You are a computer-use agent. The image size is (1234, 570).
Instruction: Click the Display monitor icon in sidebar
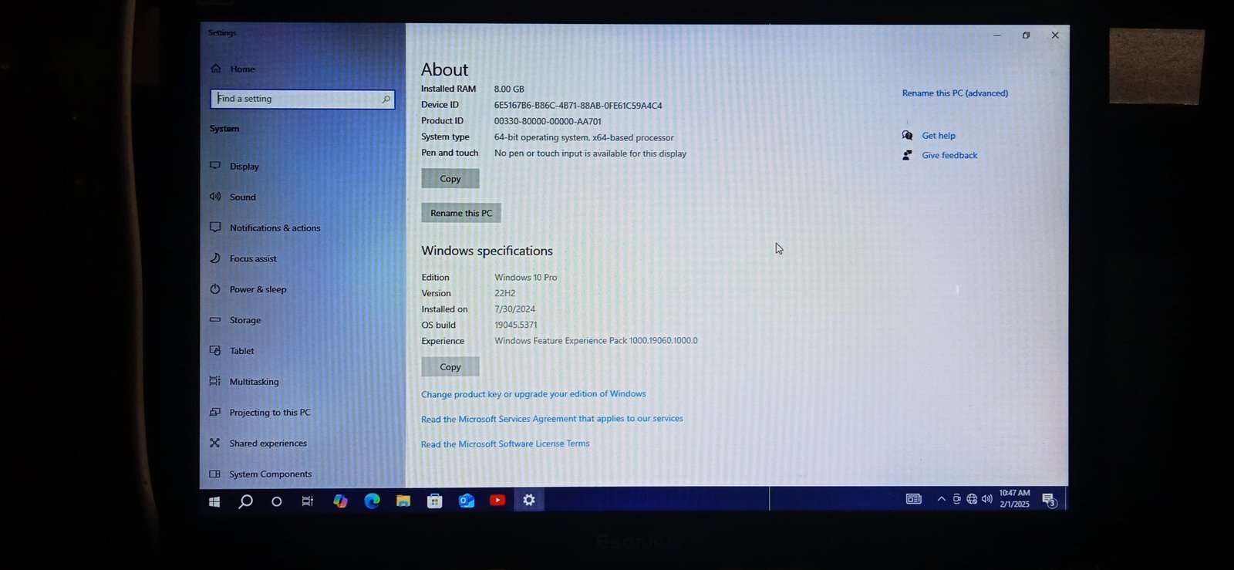pyautogui.click(x=215, y=166)
